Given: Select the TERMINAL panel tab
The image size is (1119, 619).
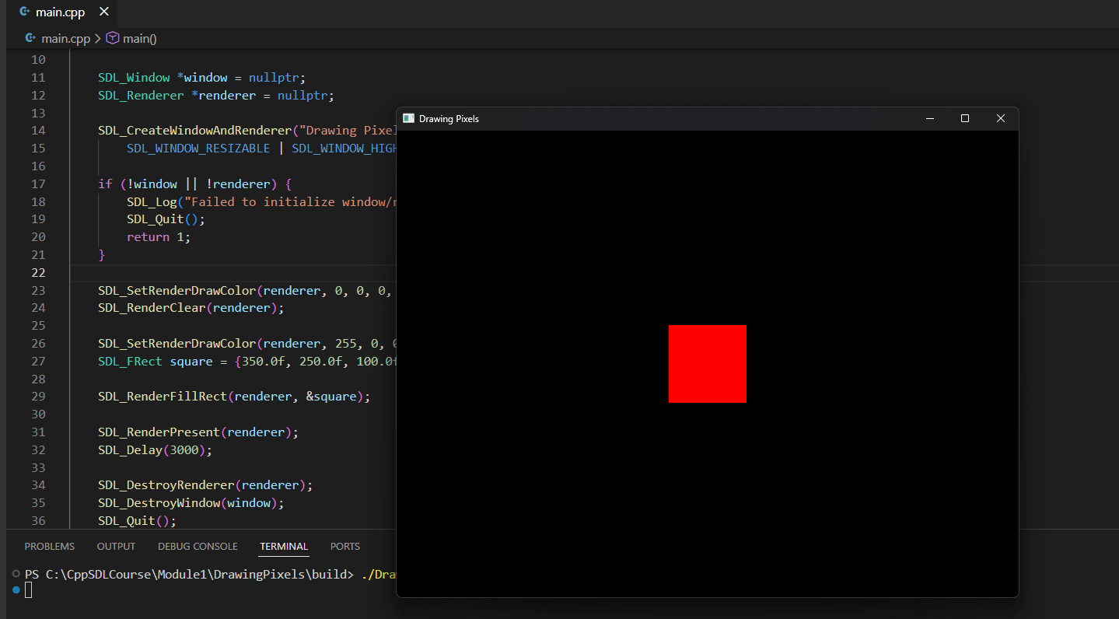Looking at the screenshot, I should [284, 547].
